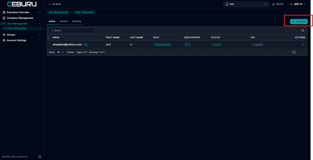Screen dimensions: 313x160
Task: Jump to last page double arrow
Action: (304, 52)
